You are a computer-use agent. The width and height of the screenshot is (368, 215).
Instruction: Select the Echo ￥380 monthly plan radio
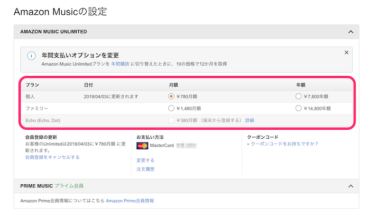point(171,121)
